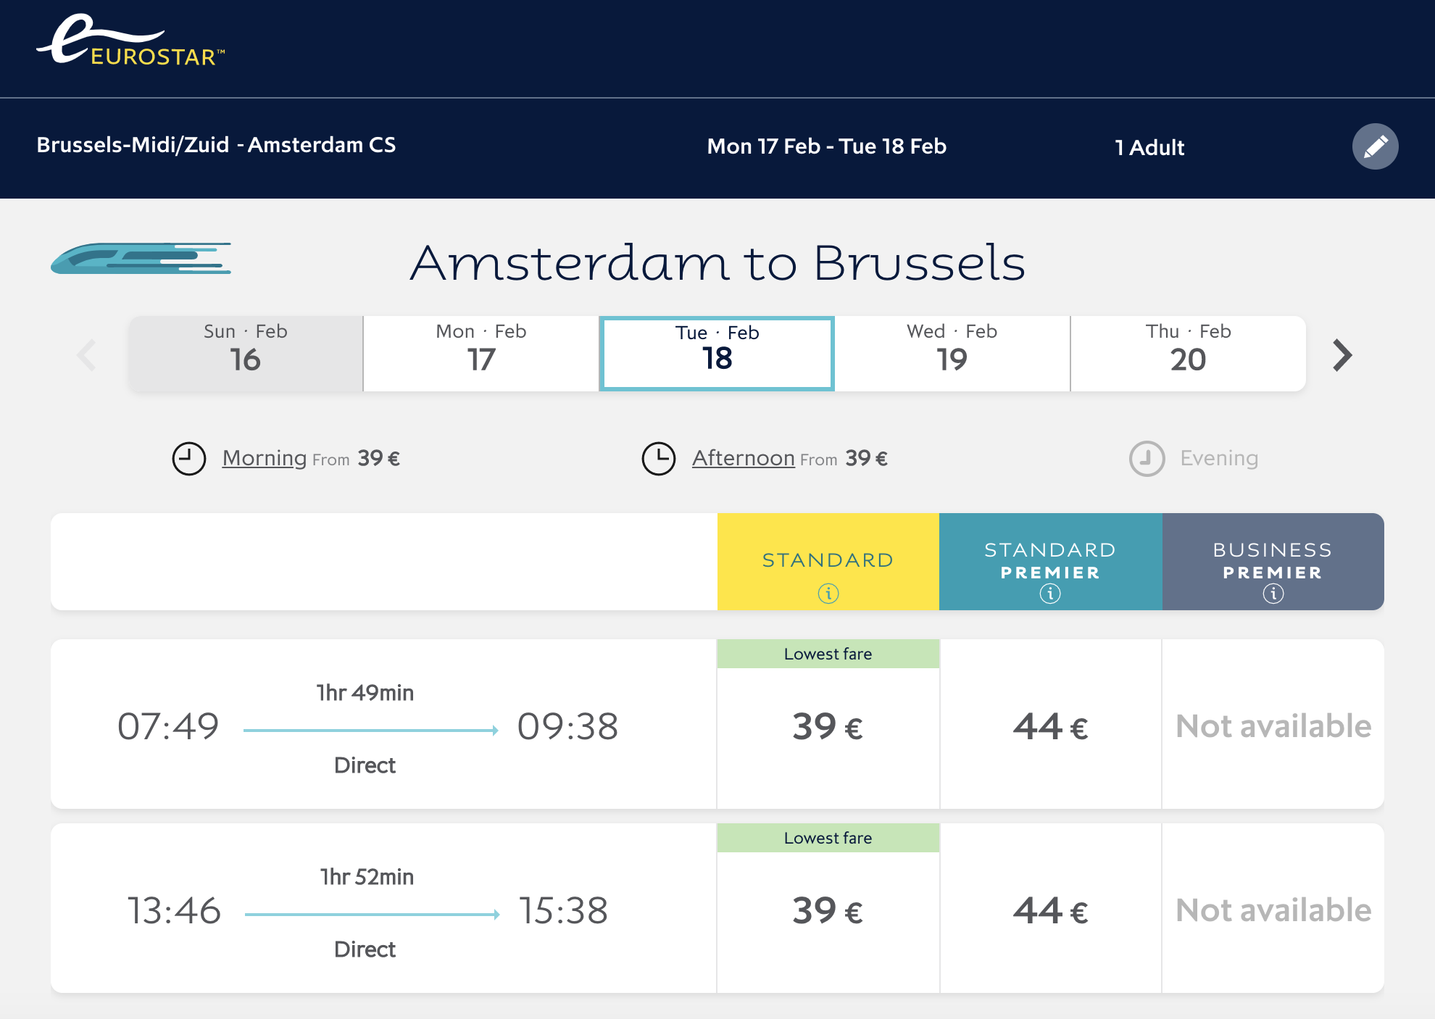Click the Eurostar logo
This screenshot has width=1435, height=1019.
[x=130, y=42]
